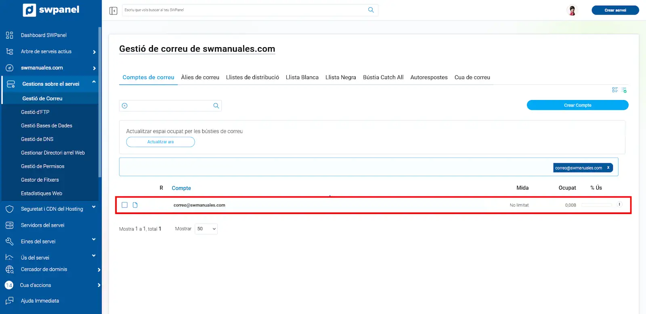Expand the Ús del servei chevron
The height and width of the screenshot is (314, 646).
(94, 256)
